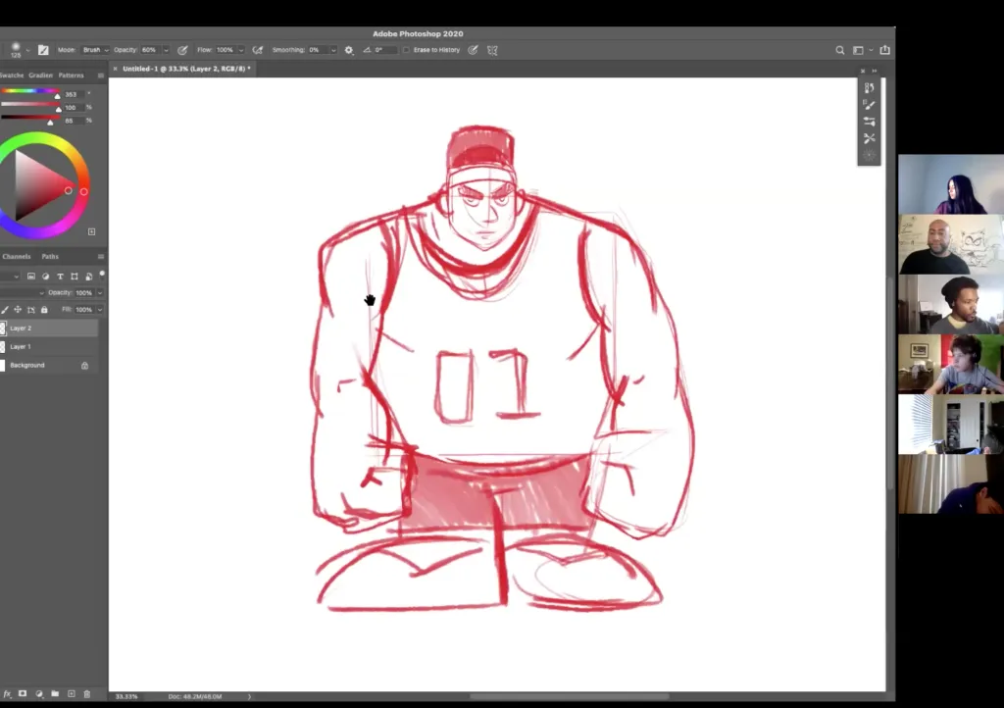Click the Share icon at top right
The image size is (1004, 708).
pos(884,50)
